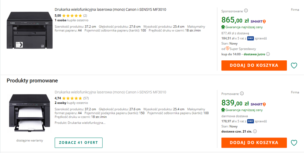
Task: Add second Canon printer to favorites heart
Action: coord(294,143)
